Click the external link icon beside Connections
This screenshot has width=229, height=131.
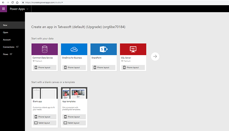click(17, 47)
